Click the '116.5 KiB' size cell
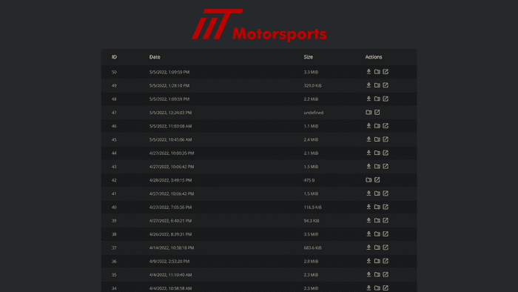Viewport: 518px width, 292px height. [312, 208]
